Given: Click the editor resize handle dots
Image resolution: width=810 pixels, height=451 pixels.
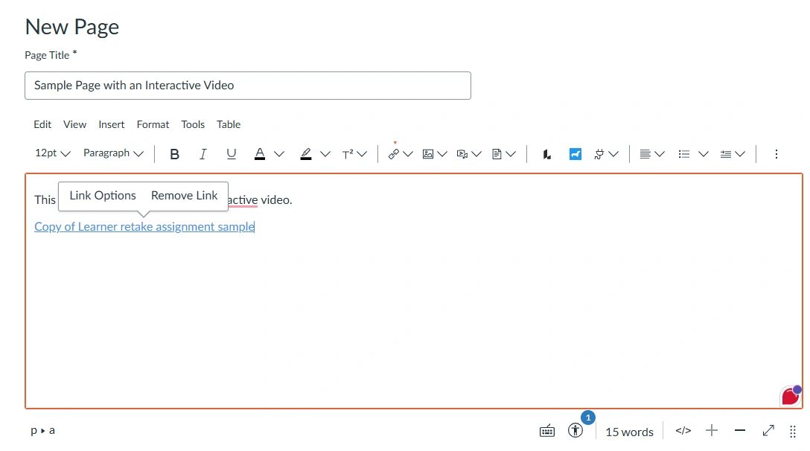Looking at the screenshot, I should coord(793,432).
